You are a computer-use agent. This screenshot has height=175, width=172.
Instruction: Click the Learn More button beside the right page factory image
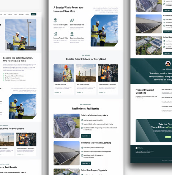(168, 32)
